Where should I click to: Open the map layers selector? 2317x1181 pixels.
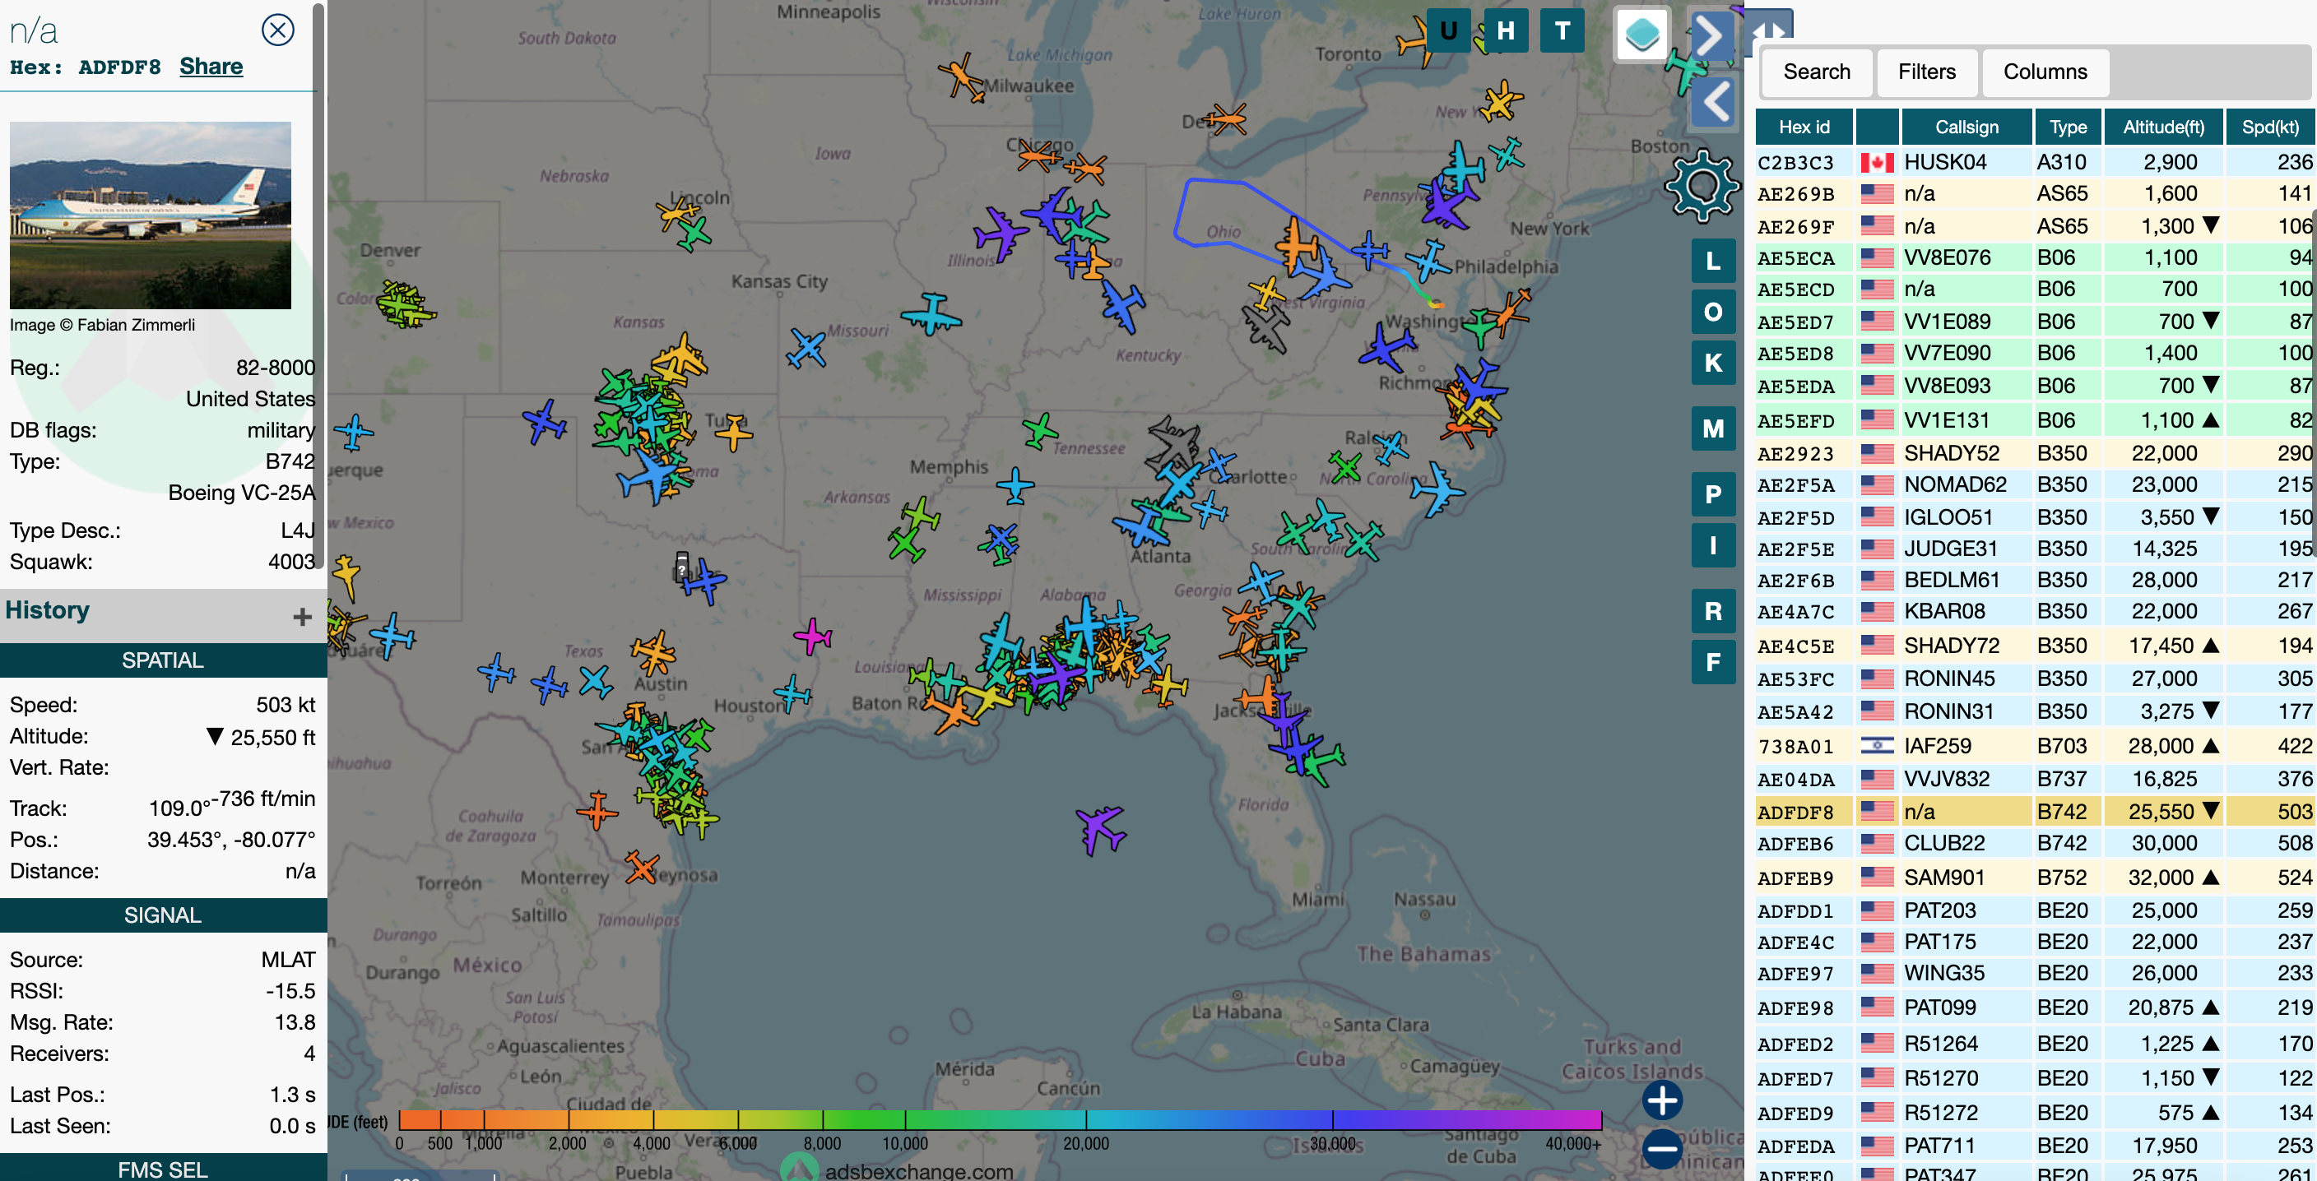tap(1642, 35)
